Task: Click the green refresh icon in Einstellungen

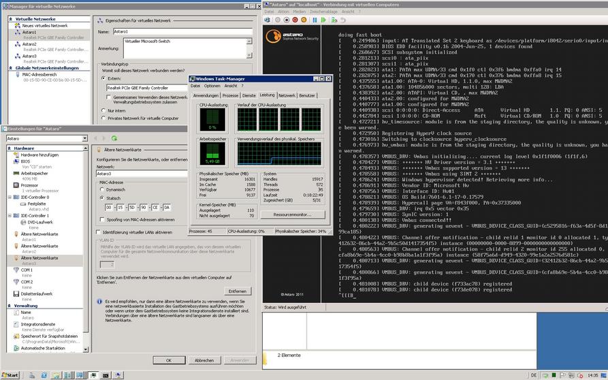Action: click(x=114, y=138)
